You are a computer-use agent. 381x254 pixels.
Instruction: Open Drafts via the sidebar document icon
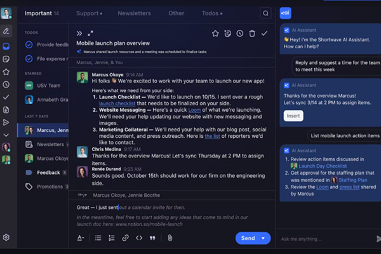pos(6,110)
